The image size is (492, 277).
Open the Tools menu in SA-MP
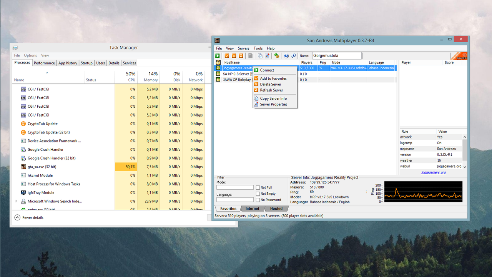(258, 48)
